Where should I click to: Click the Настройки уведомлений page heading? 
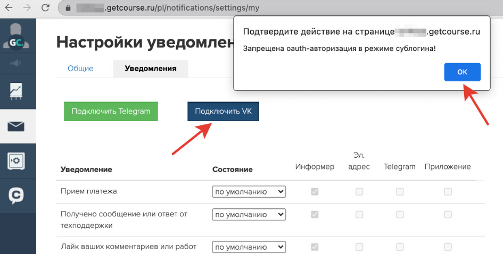pos(145,42)
